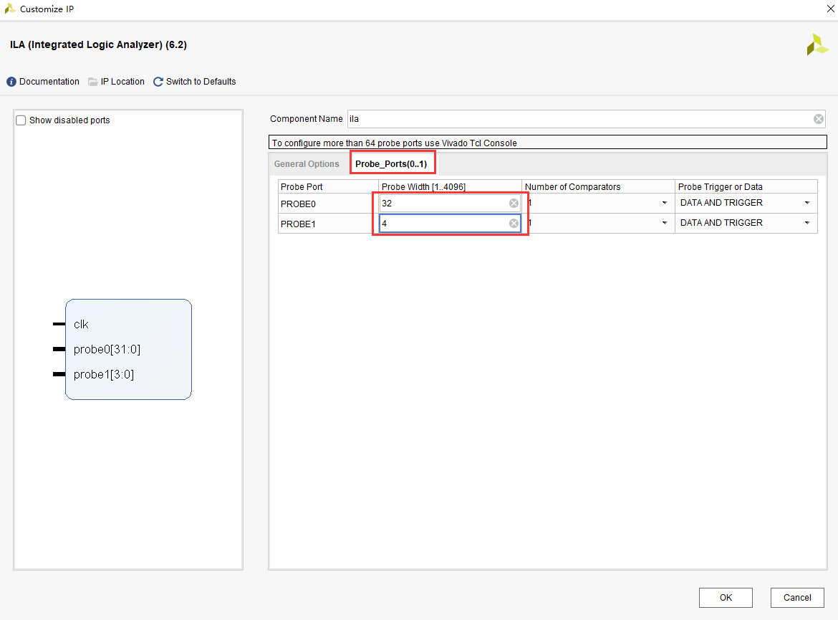Click the 64 probe ports Tcl Console note
The height and width of the screenshot is (620, 838).
[395, 143]
